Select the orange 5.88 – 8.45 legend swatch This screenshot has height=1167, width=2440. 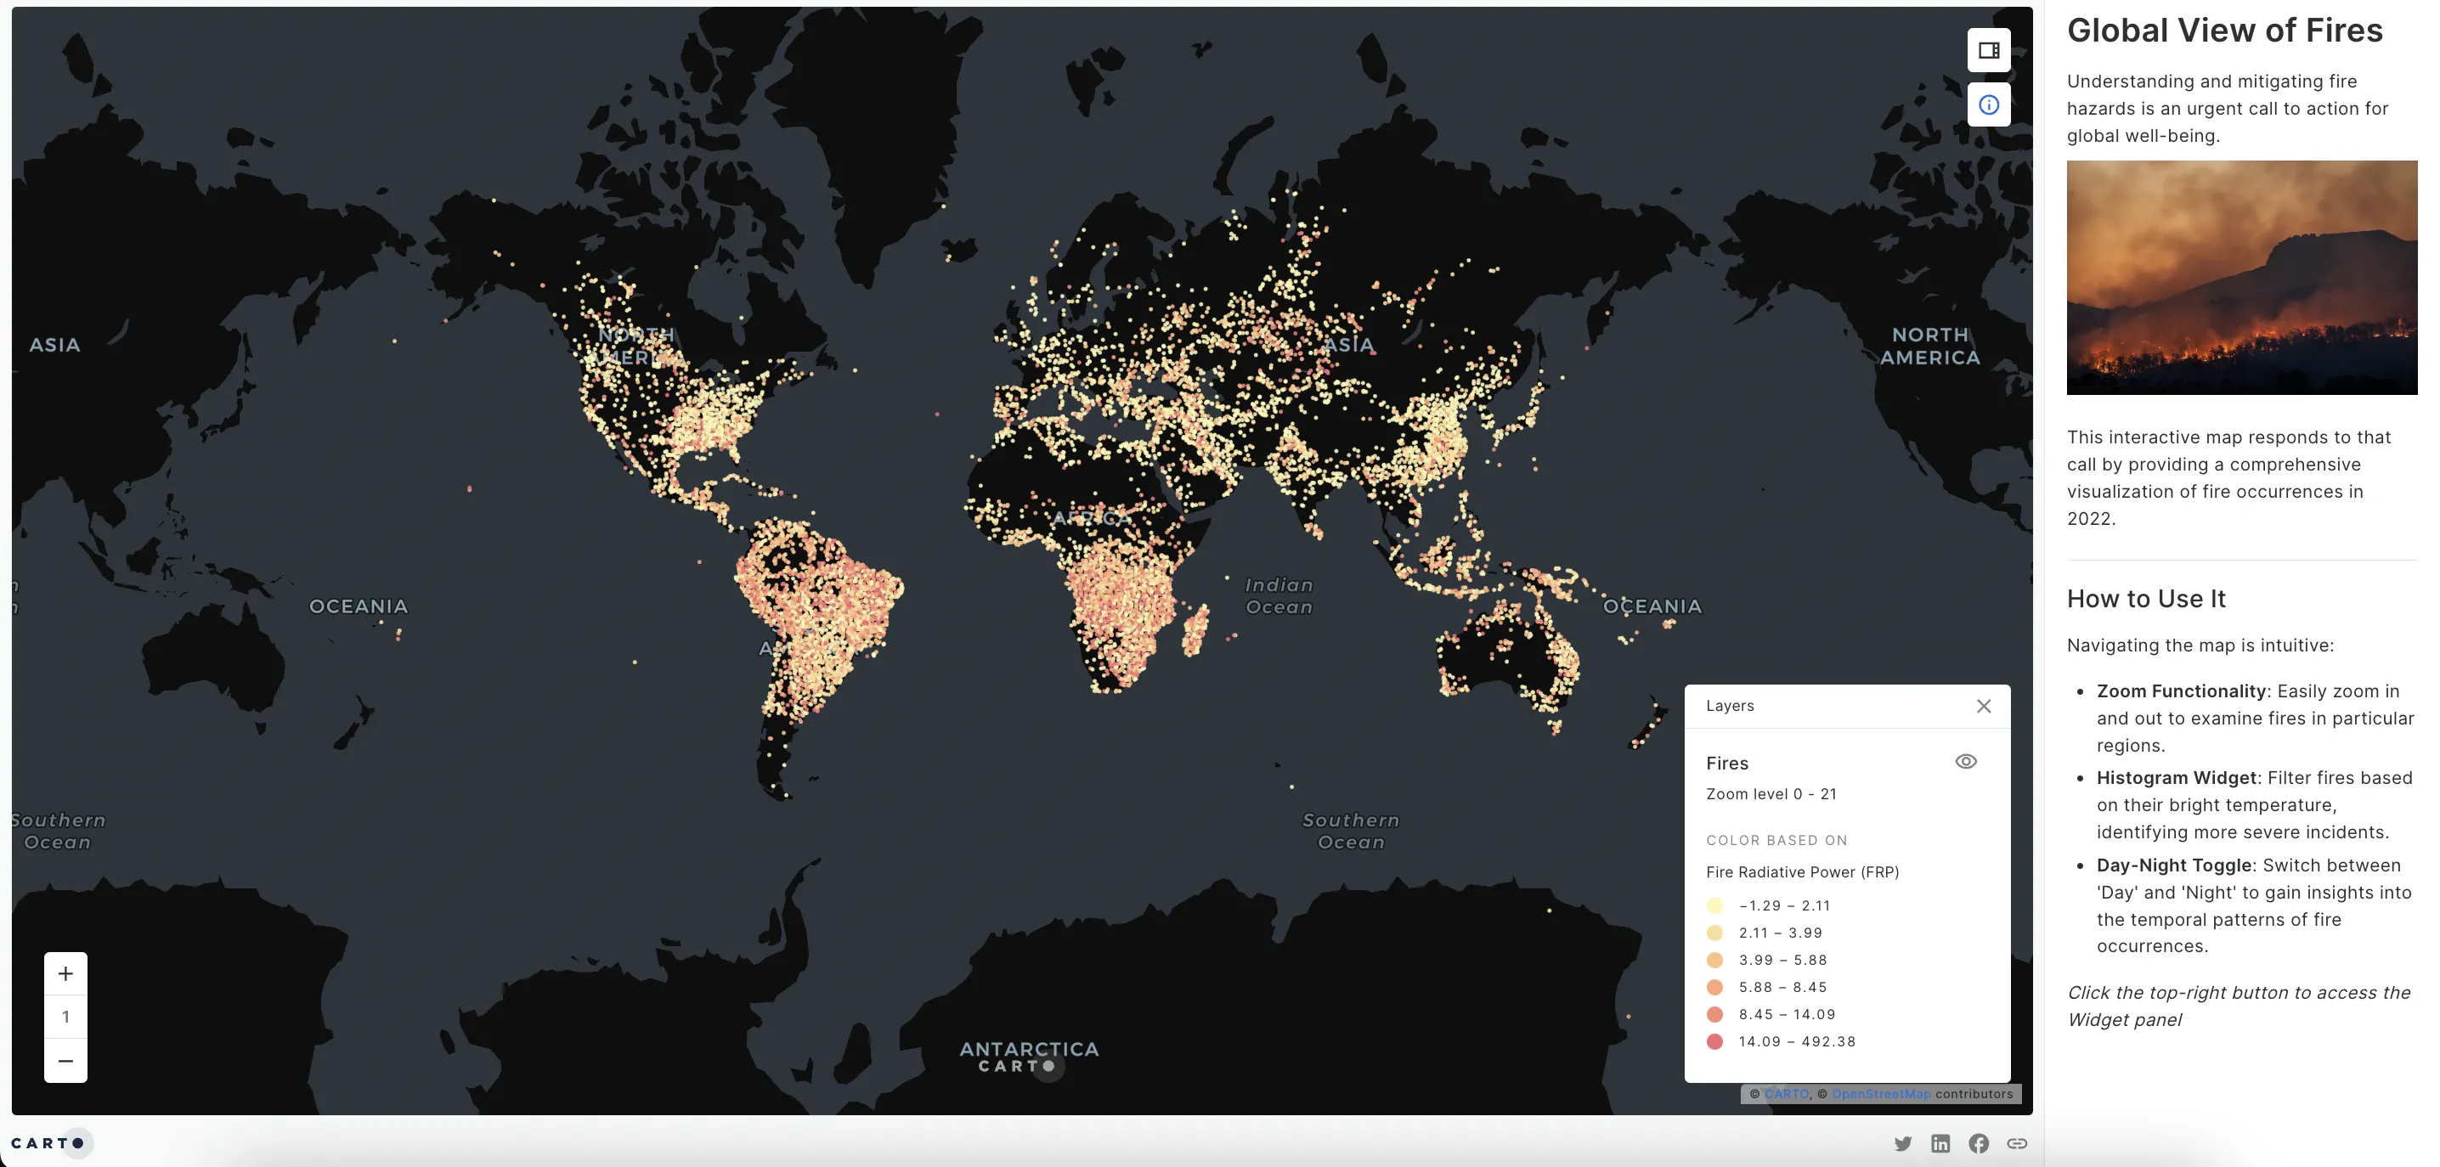pyautogui.click(x=1716, y=986)
